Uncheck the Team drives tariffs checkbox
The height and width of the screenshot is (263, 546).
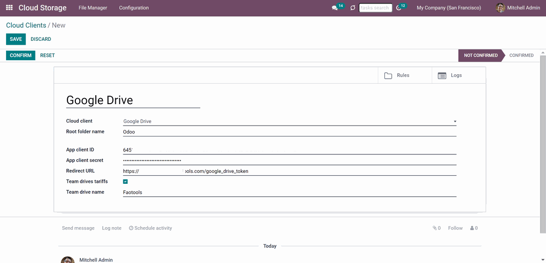tap(125, 181)
